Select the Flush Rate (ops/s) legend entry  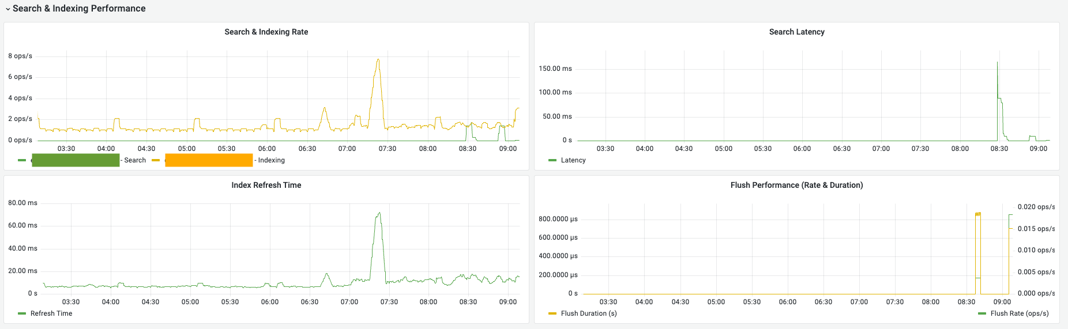1020,313
